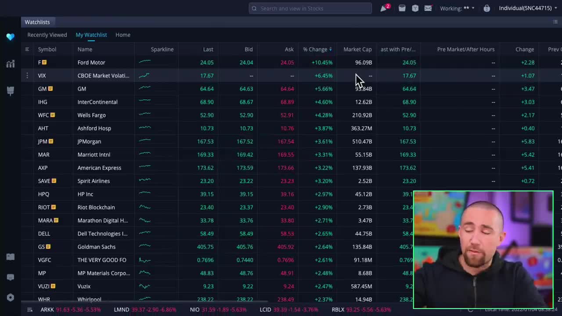Toggle sort arrow on % Change column
Viewport: 562px width, 316px height.
[330, 49]
